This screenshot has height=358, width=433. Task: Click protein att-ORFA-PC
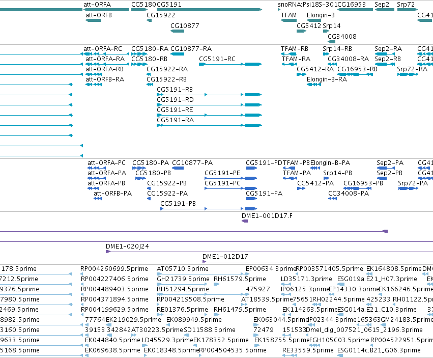pos(106,163)
